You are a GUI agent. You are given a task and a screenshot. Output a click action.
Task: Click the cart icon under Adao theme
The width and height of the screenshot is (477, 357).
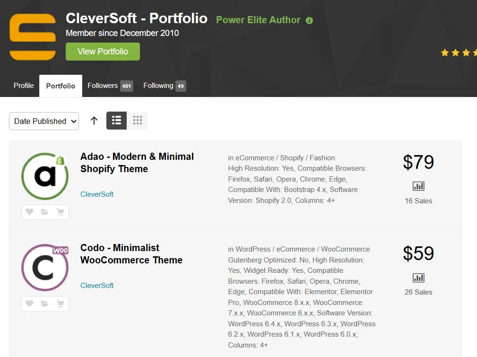(60, 212)
